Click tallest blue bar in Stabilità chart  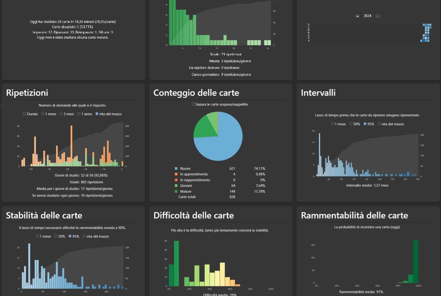[29, 266]
